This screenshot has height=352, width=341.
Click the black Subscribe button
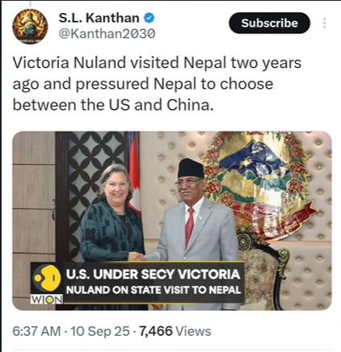tap(269, 23)
